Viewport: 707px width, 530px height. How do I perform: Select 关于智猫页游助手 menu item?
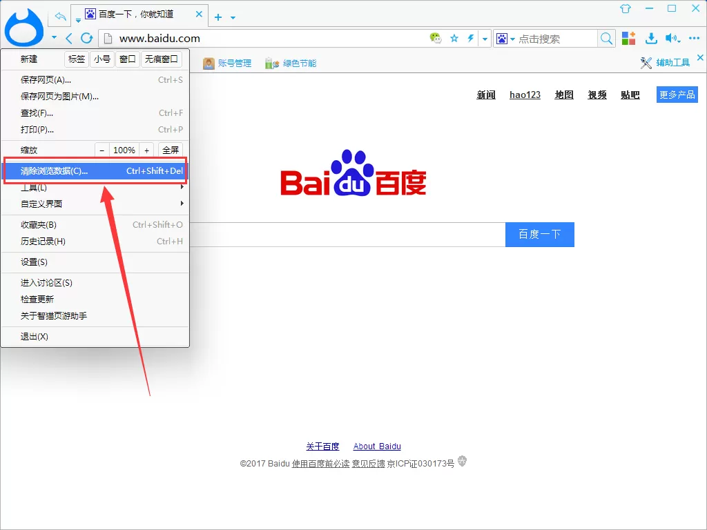coord(95,316)
